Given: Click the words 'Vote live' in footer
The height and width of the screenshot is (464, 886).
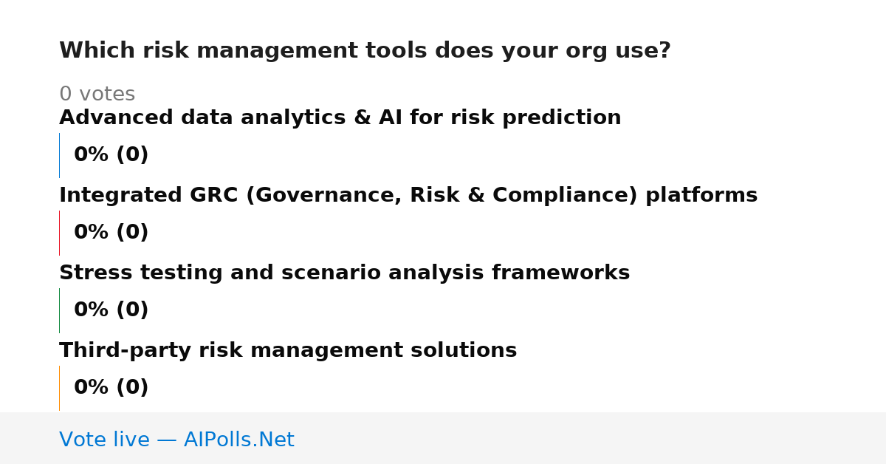Looking at the screenshot, I should [x=104, y=440].
